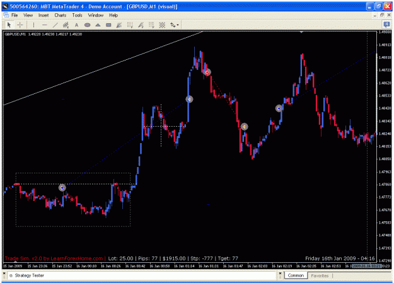Select the Triangle shape tool
394x283 pixels.
pos(98,25)
